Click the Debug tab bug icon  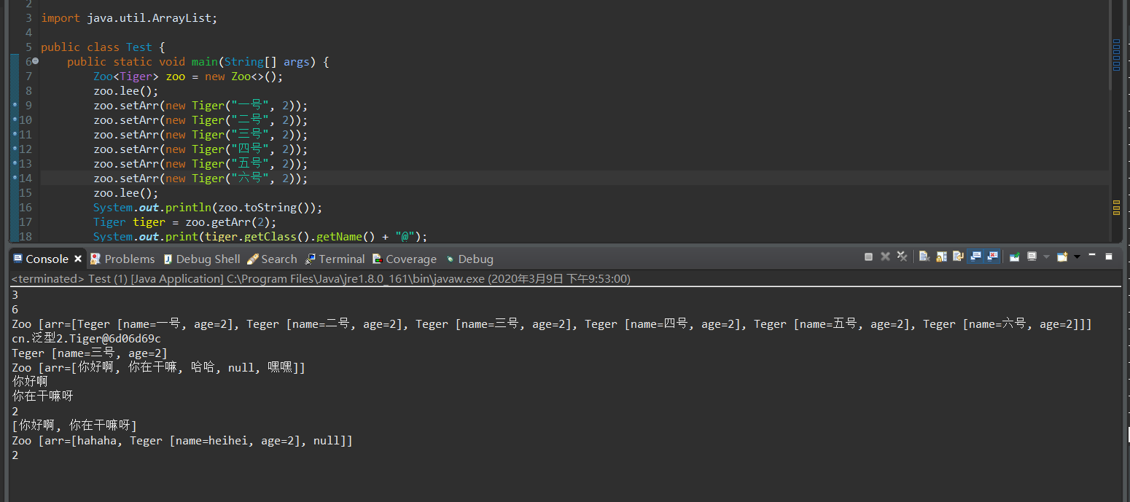pyautogui.click(x=450, y=259)
